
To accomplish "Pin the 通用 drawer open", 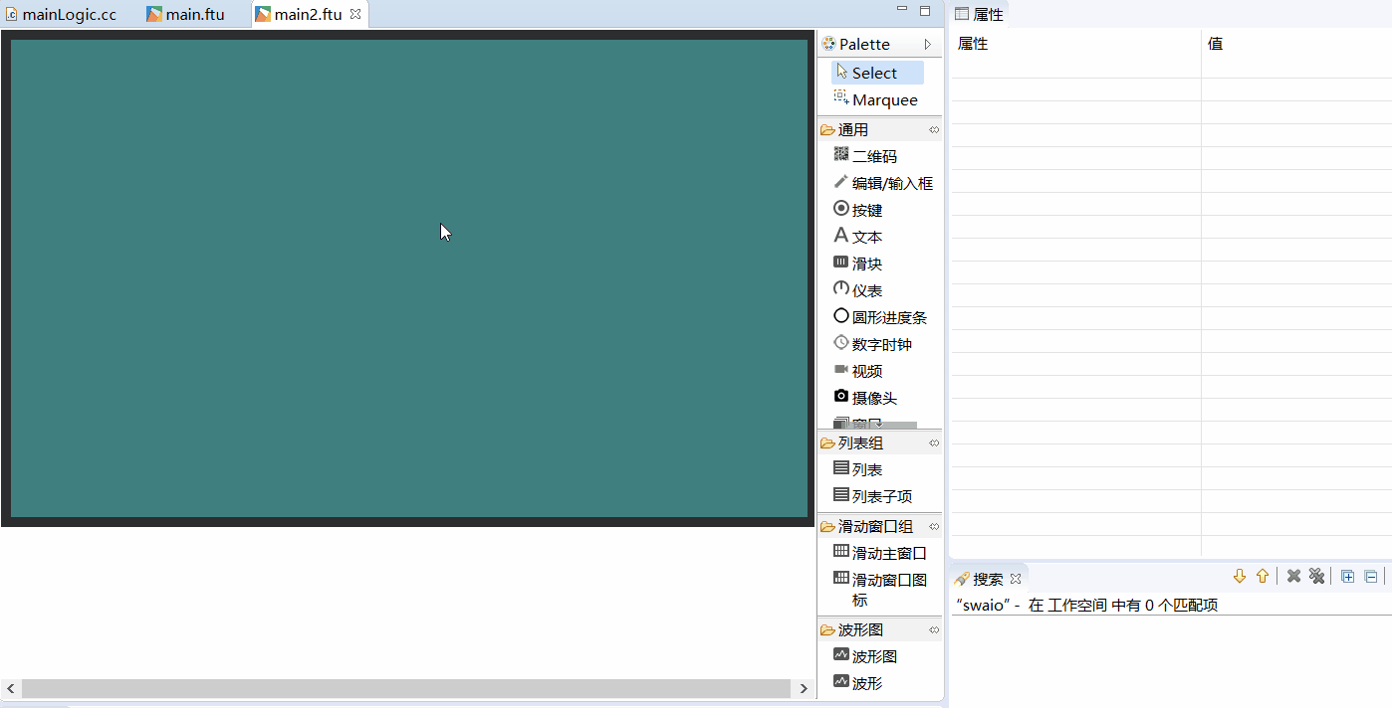I will point(934,129).
